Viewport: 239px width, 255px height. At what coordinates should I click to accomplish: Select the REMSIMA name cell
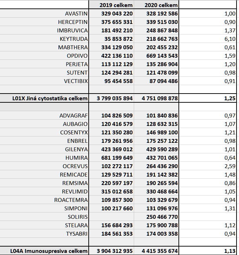[x=44, y=183]
